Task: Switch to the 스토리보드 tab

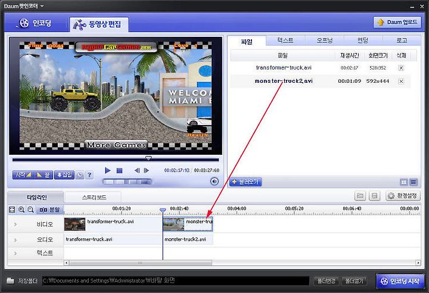Action: [x=94, y=197]
